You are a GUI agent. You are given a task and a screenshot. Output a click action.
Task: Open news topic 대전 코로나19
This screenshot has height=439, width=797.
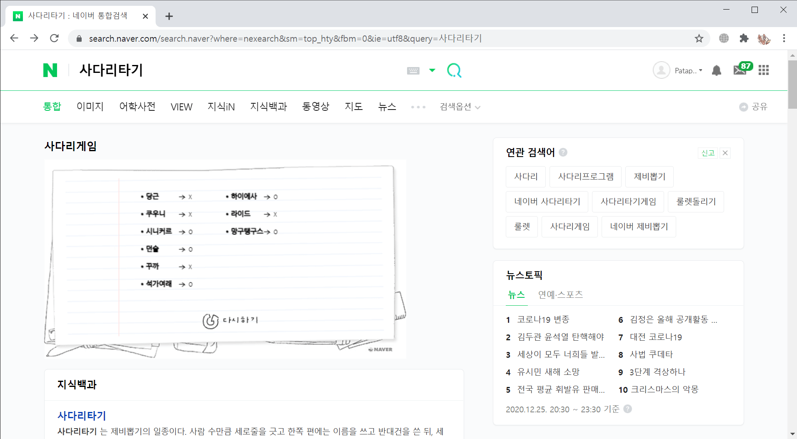pyautogui.click(x=656, y=337)
